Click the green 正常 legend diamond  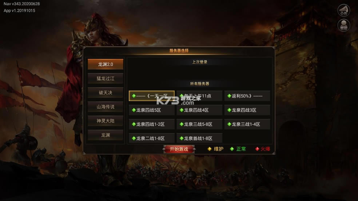click(x=232, y=149)
